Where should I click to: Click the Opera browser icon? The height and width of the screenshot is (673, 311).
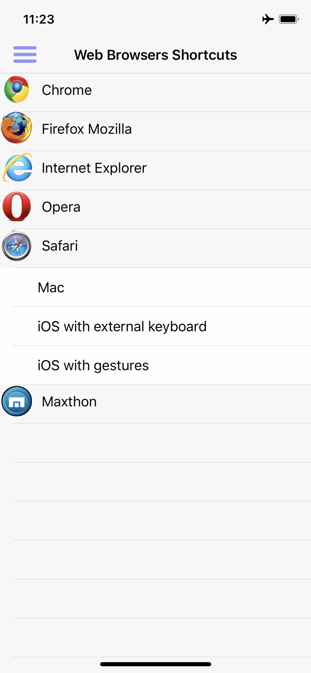tap(17, 206)
